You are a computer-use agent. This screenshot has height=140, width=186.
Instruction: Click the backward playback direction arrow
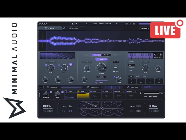point(114,62)
